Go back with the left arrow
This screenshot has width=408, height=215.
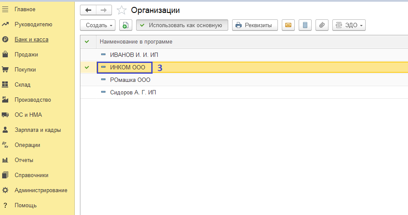[x=89, y=10]
